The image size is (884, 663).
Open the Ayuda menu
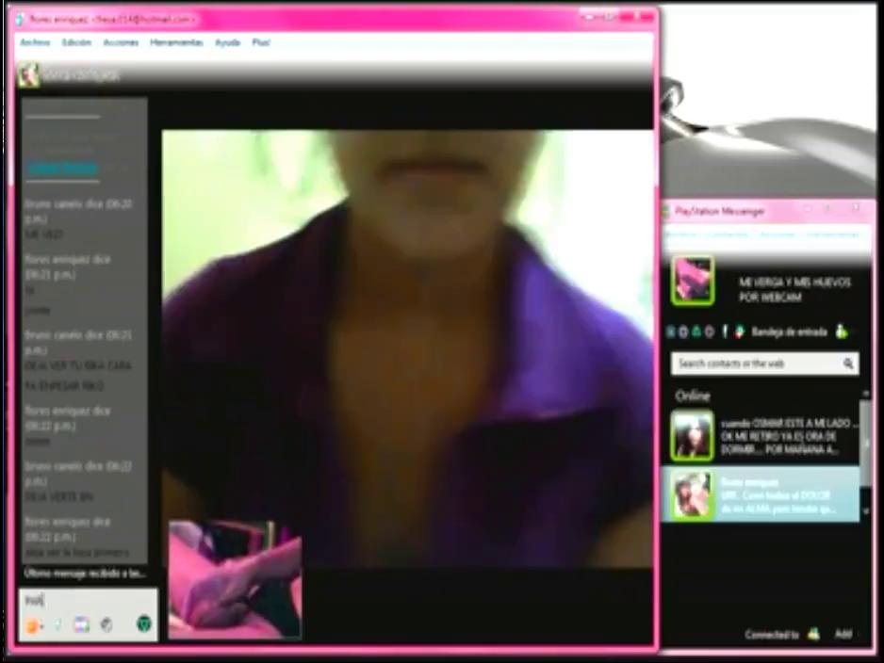tap(227, 43)
